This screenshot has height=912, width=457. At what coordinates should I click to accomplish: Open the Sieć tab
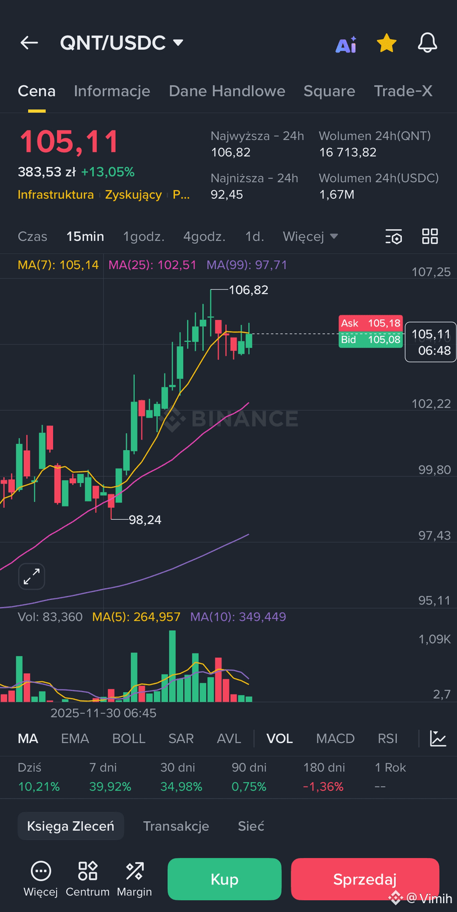pyautogui.click(x=251, y=826)
